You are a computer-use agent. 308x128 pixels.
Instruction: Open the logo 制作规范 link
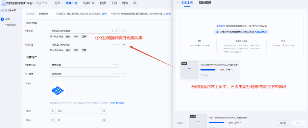pyautogui.click(x=117, y=103)
